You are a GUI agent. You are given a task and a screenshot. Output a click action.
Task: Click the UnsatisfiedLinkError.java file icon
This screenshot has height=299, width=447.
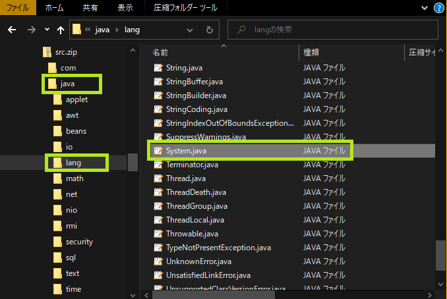pyautogui.click(x=158, y=275)
